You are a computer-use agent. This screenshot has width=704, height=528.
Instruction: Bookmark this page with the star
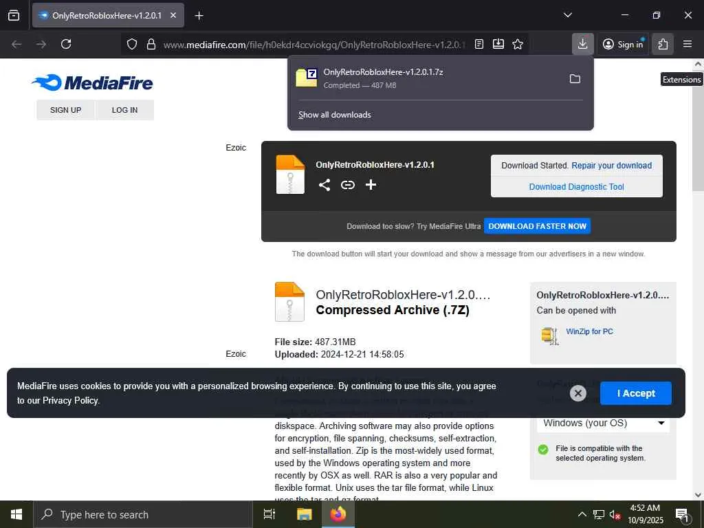point(518,44)
